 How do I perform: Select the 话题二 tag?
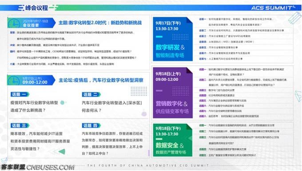[x=91, y=94]
